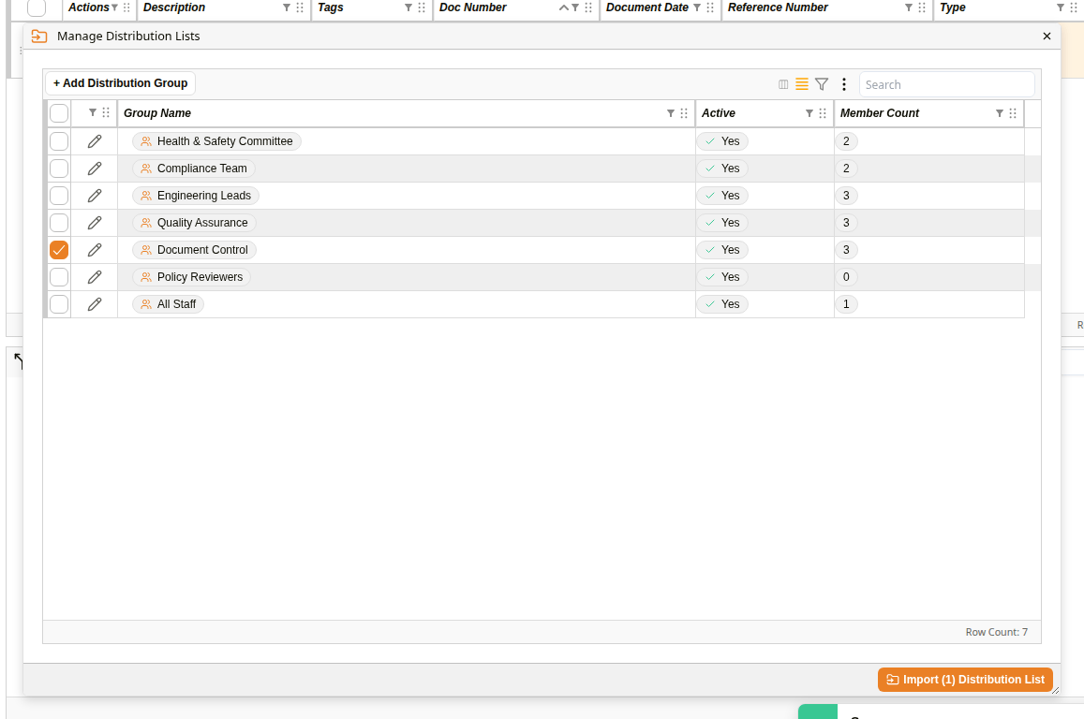The width and height of the screenshot is (1084, 719).
Task: Sort by the Member Count header
Action: point(880,113)
